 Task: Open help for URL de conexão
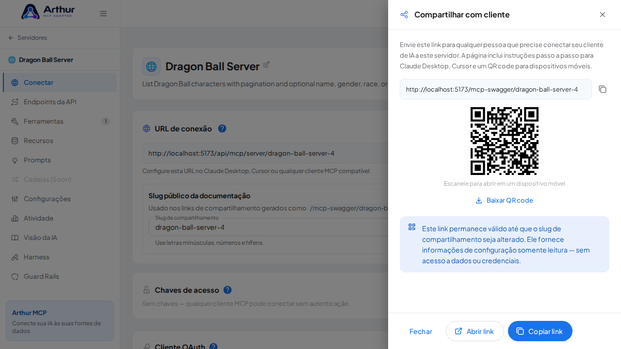coord(222,128)
